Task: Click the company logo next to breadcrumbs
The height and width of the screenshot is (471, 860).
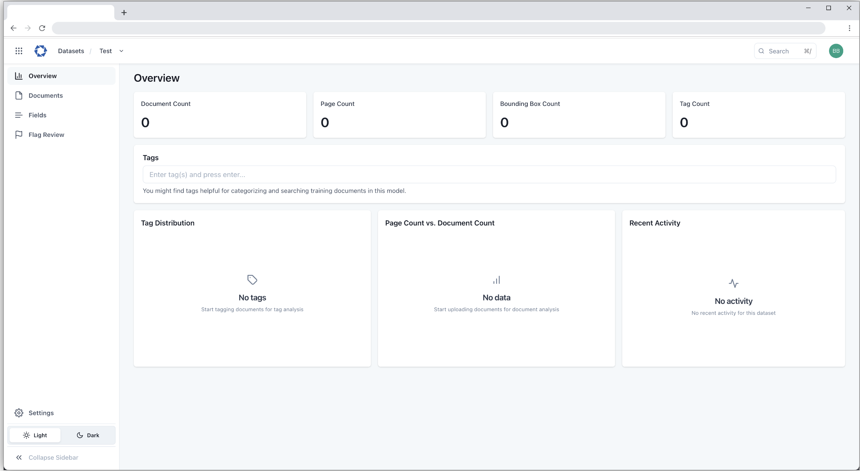Action: (x=40, y=50)
